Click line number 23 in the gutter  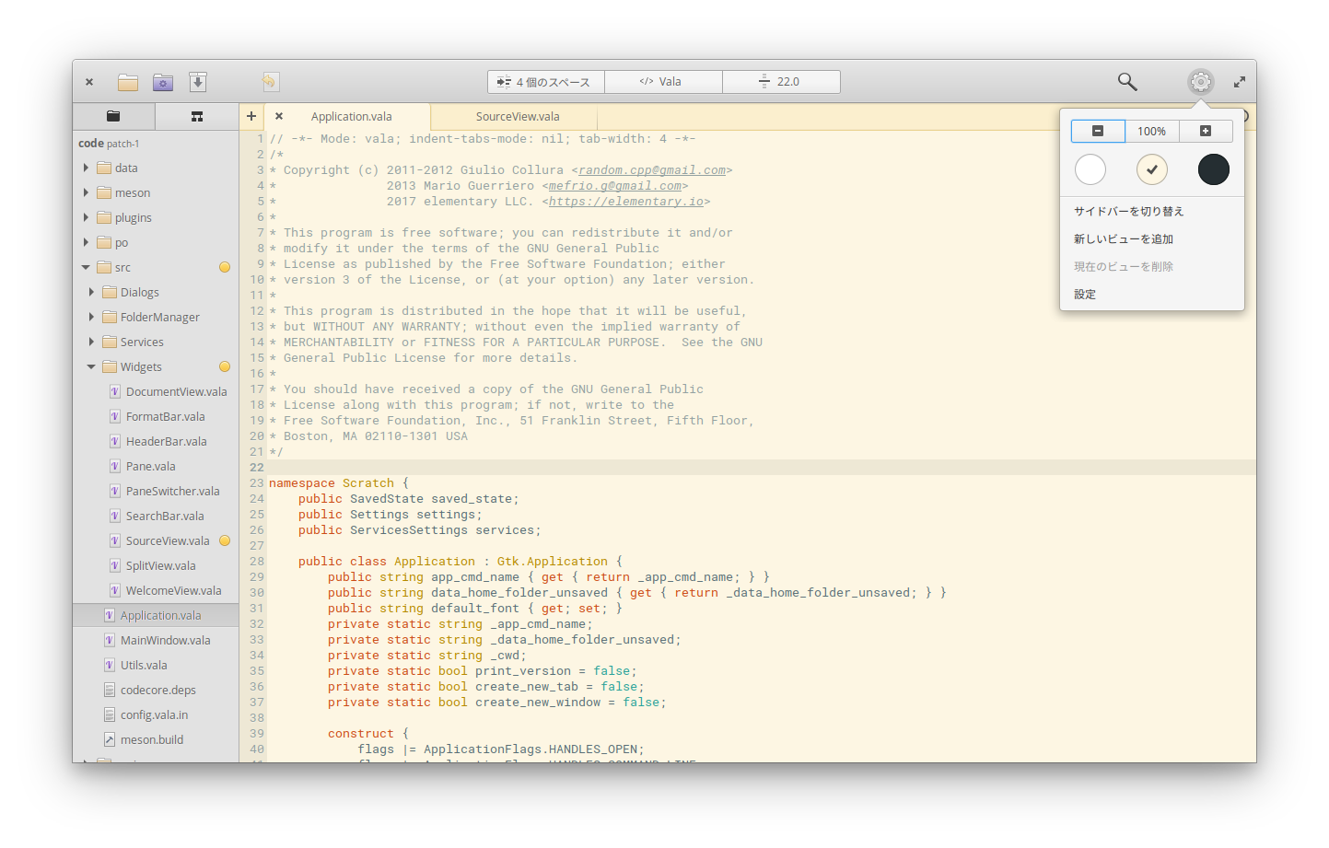256,483
